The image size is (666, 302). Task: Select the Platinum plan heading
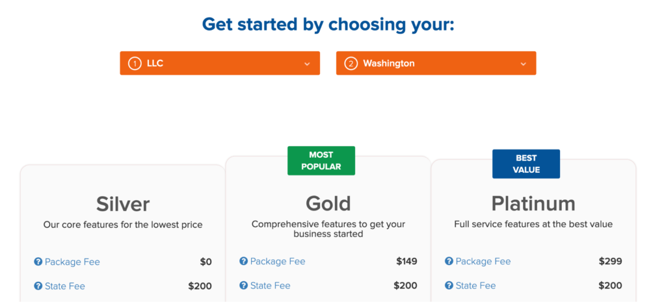[533, 203]
